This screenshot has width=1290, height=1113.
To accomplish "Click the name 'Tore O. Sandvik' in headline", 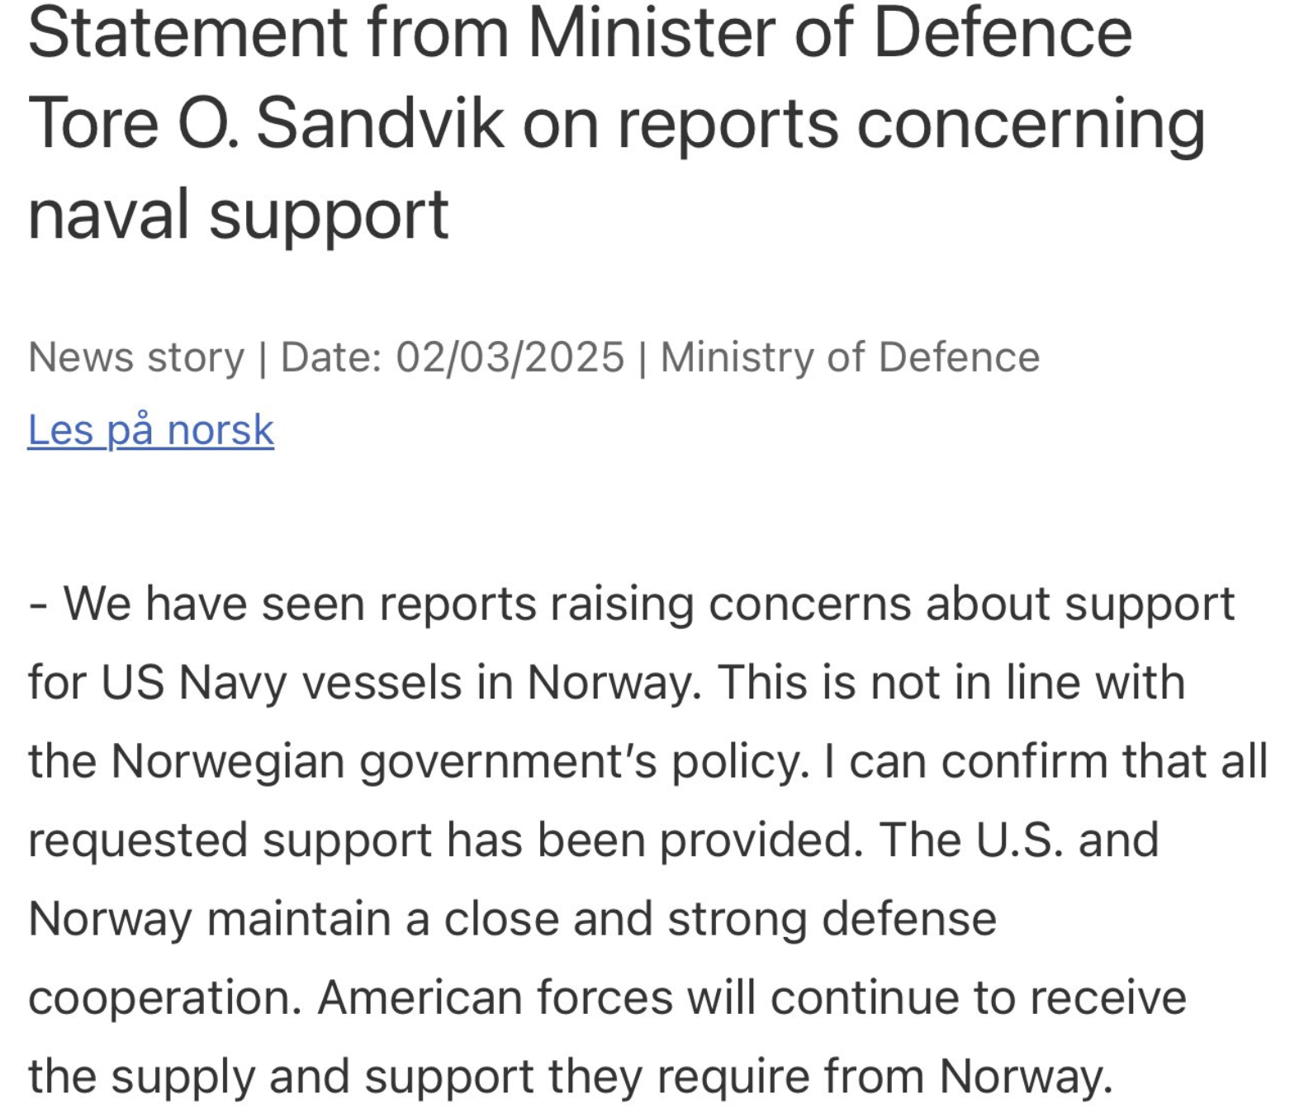I will (x=266, y=124).
